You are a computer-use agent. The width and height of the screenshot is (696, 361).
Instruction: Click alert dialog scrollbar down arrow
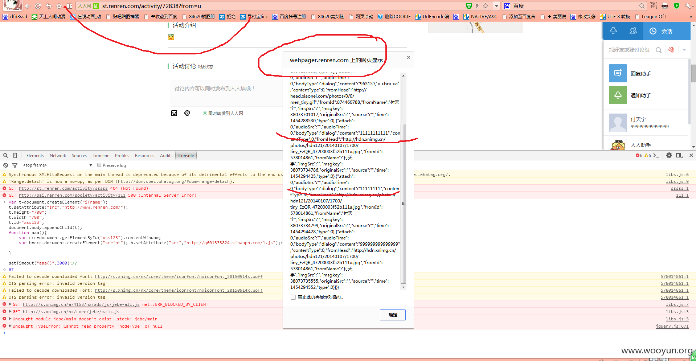[403, 287]
